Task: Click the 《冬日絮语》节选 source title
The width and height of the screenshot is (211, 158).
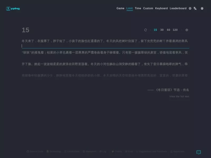Action: 167,90
